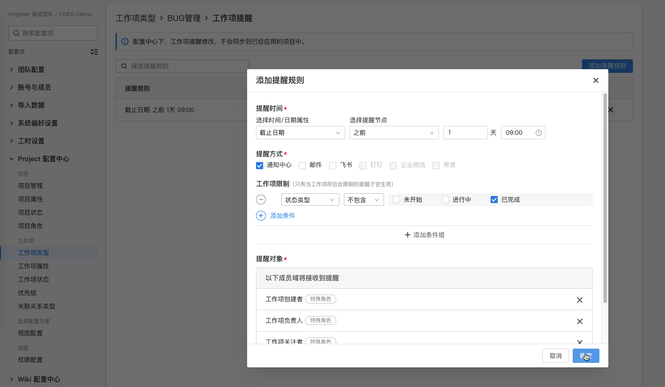The image size is (665, 387).
Task: Remove 工作项创建者 from reminder recipients
Action: [x=580, y=300]
